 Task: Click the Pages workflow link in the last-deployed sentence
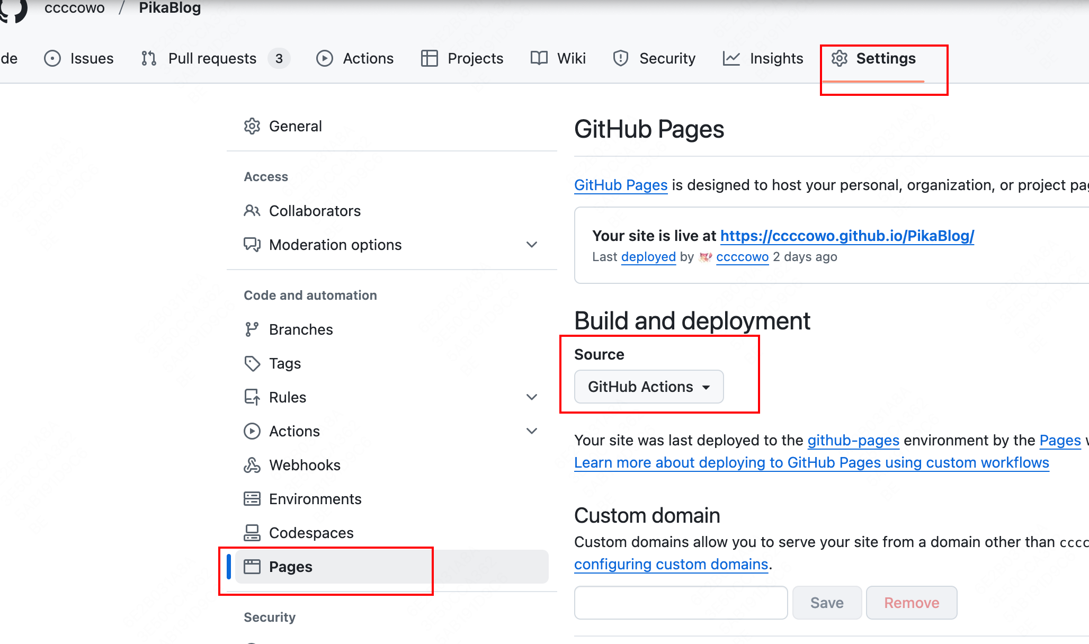[x=1060, y=441]
